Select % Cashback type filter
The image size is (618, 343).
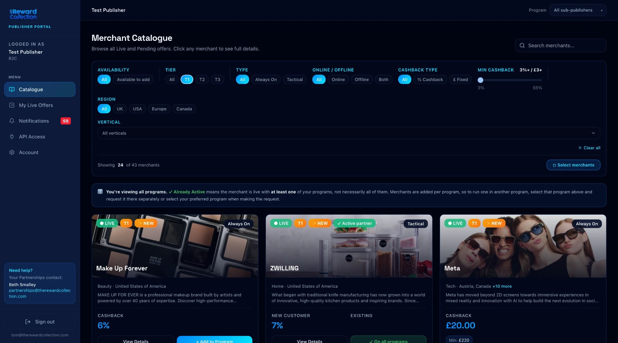point(430,79)
